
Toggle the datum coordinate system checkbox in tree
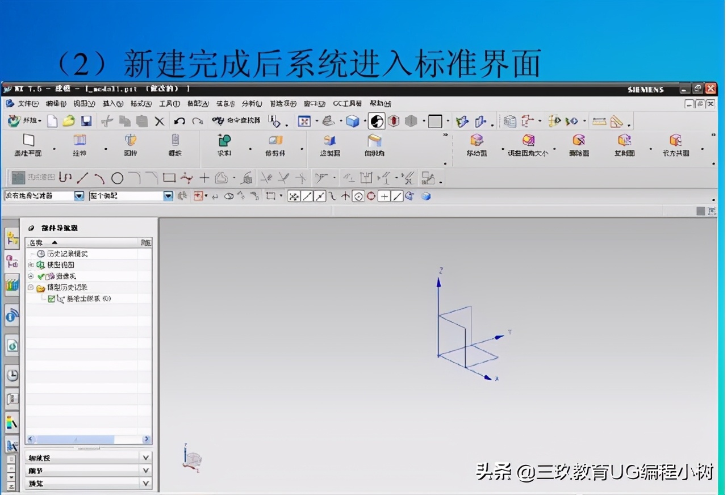point(52,298)
